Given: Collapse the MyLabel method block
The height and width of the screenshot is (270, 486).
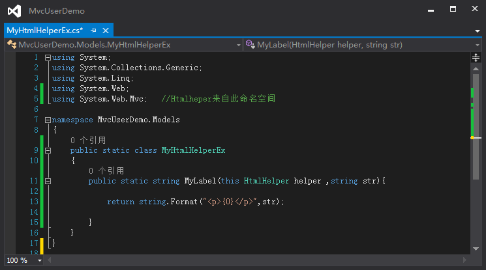Looking at the screenshot, I should [x=48, y=182].
